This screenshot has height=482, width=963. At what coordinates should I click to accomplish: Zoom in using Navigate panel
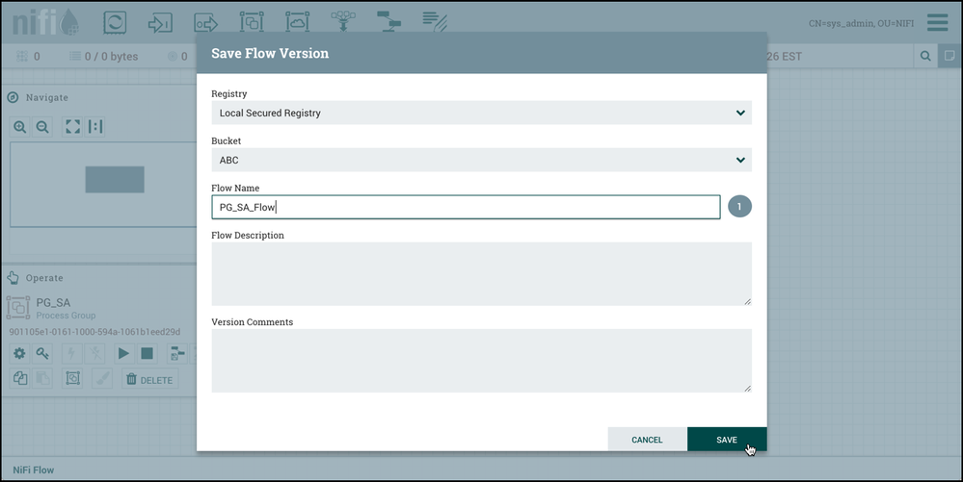19,127
